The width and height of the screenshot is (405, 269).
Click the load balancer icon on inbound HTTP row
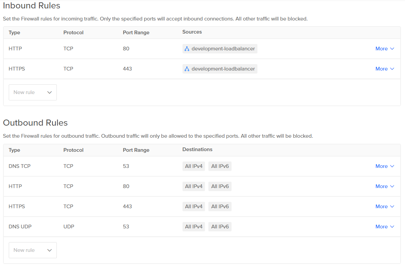187,49
